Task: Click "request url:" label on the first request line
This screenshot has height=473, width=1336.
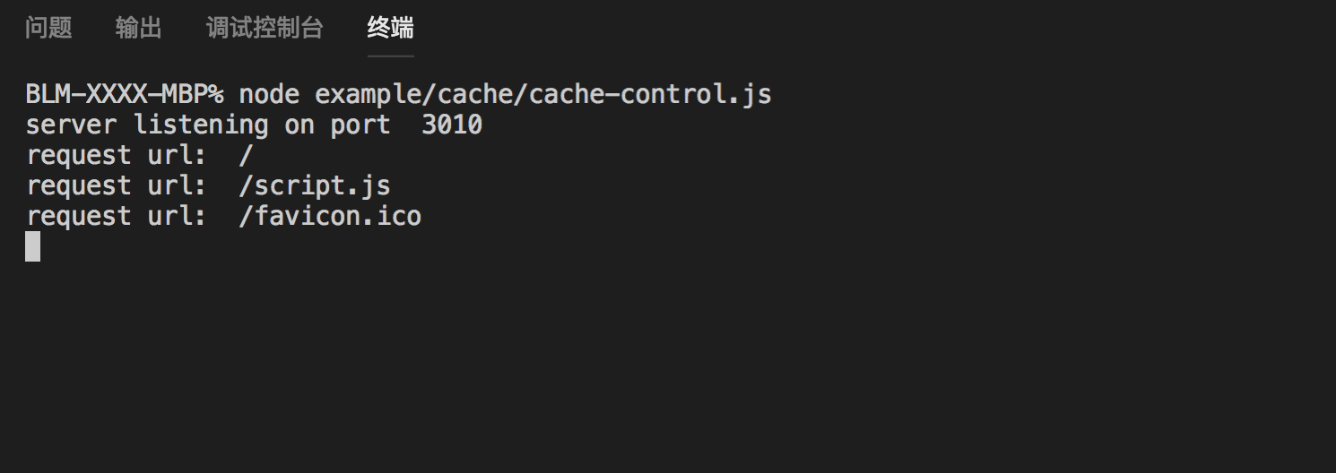Action: click(x=117, y=155)
